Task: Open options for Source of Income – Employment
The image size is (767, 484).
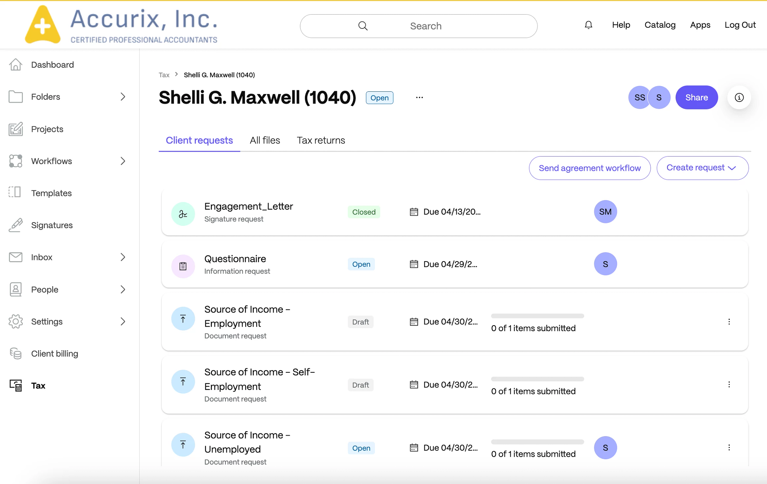Action: tap(729, 322)
